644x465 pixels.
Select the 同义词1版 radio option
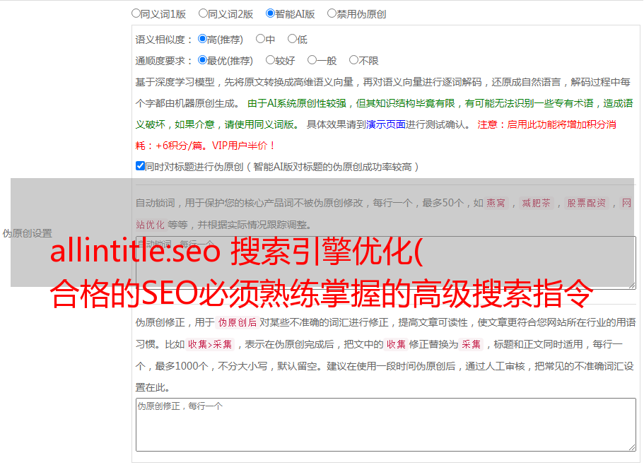136,13
